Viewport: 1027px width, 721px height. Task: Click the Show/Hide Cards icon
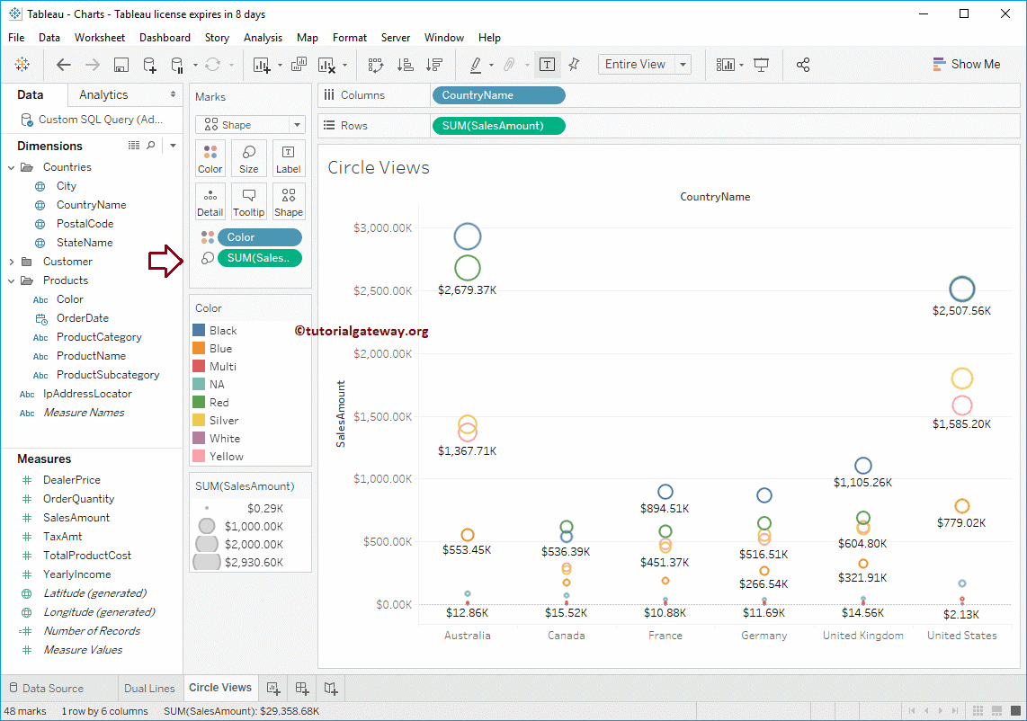[725, 64]
